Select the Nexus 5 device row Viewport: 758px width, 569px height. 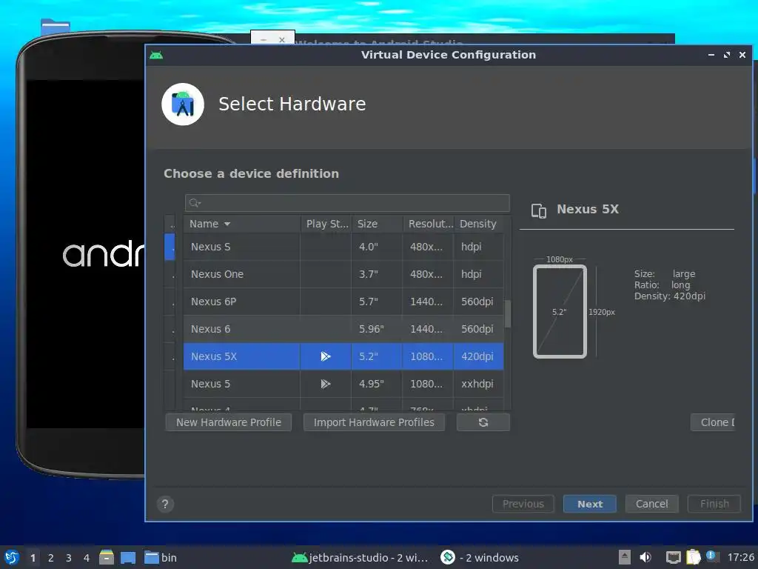[343, 384]
